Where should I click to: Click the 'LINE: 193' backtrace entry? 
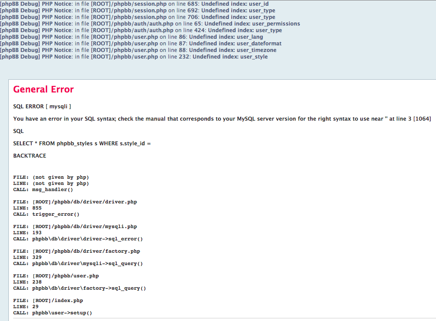(x=27, y=232)
